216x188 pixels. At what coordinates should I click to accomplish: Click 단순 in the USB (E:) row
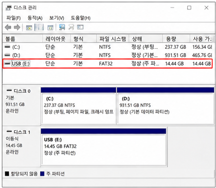[x=50, y=63]
